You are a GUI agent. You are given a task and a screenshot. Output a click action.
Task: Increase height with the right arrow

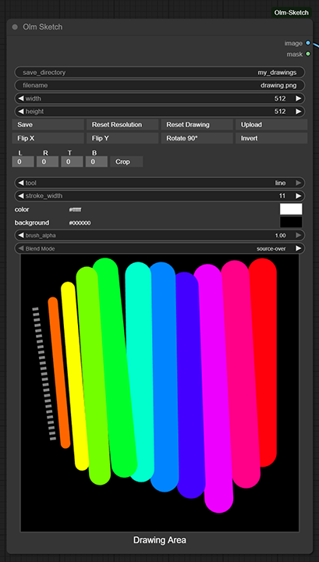pos(298,111)
